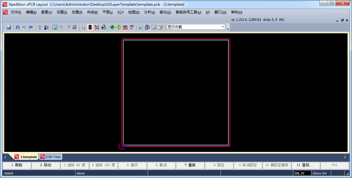Open the 放置(P) menu
Screen dimensions: 352x178
pos(77,12)
